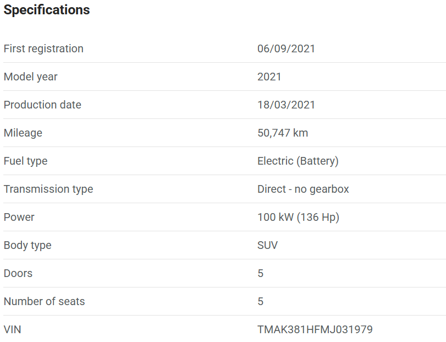Select the Number of seats label
The height and width of the screenshot is (342, 446).
pos(44,301)
